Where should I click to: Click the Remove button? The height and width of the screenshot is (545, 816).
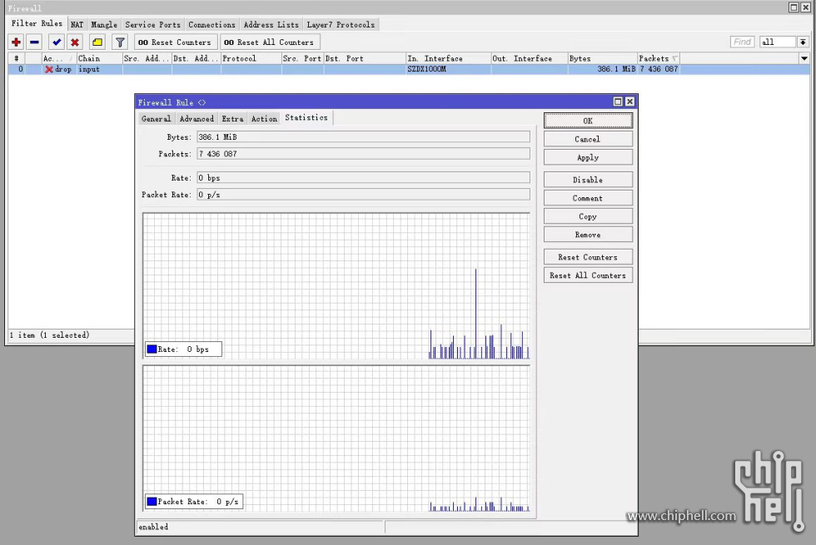coord(588,234)
